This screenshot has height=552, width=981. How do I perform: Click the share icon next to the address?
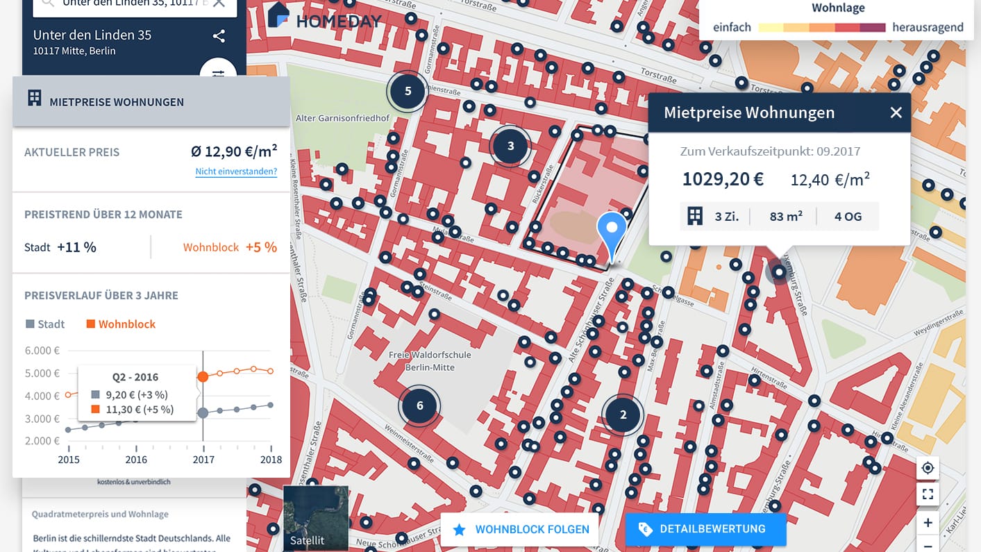tap(219, 36)
